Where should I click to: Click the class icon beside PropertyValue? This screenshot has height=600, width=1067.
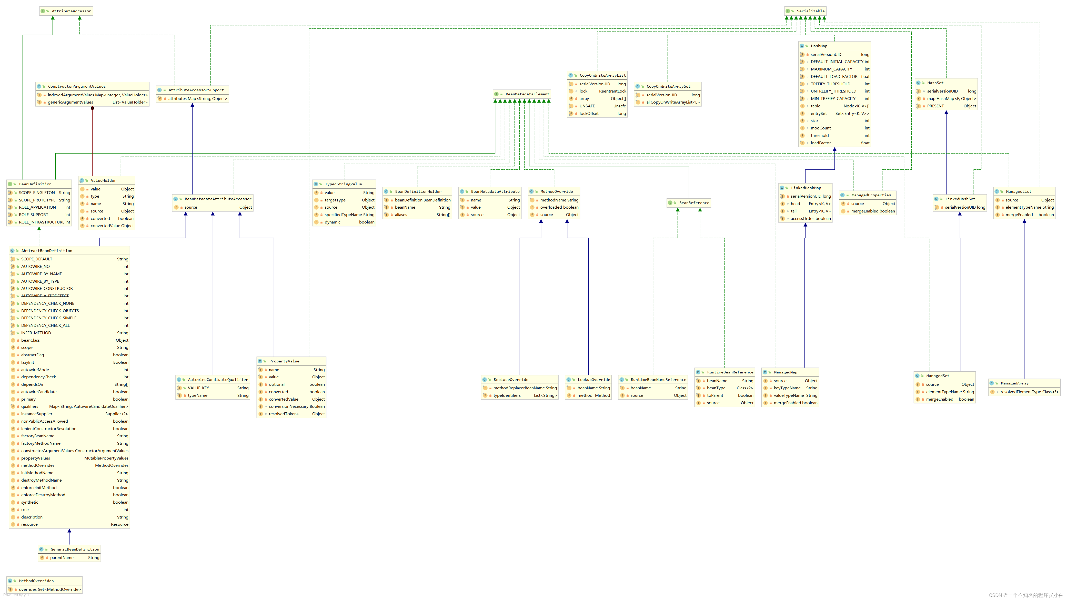[260, 361]
